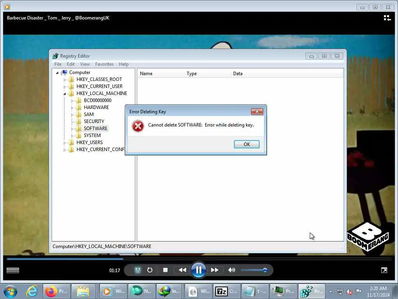Expand the HARDWARE key arrow
Screen dimensions: 398x299
coord(72,107)
